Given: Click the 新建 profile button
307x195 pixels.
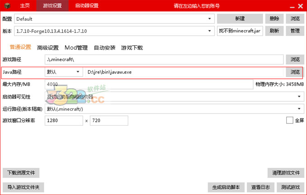Looking at the screenshot, I should pos(240,19).
